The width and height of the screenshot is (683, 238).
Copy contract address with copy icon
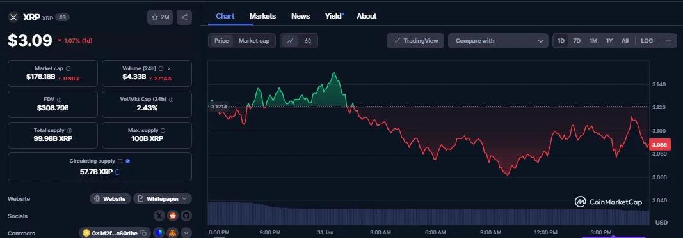pos(143,234)
